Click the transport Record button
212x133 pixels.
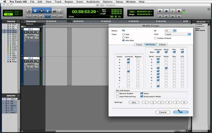(179, 11)
